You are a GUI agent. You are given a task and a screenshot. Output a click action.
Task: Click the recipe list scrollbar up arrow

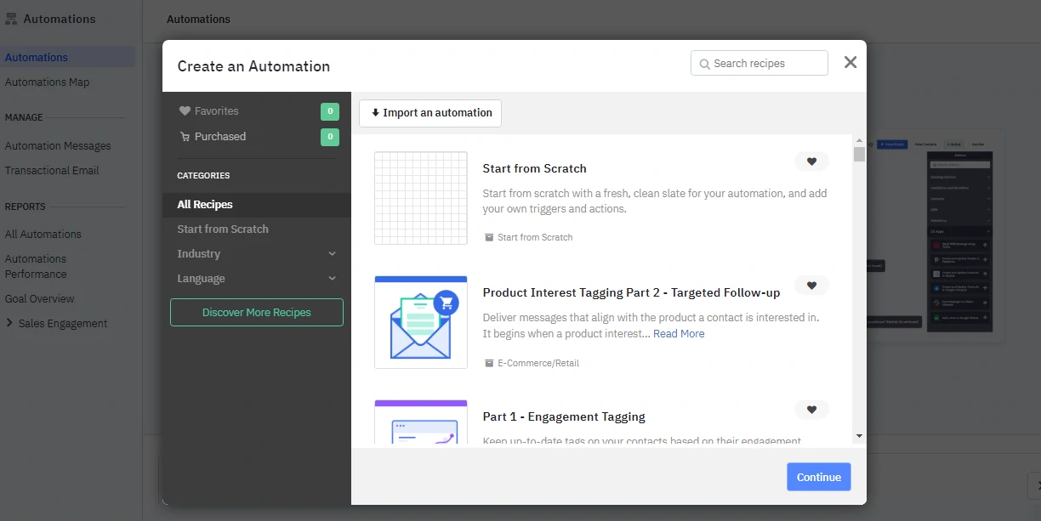859,141
